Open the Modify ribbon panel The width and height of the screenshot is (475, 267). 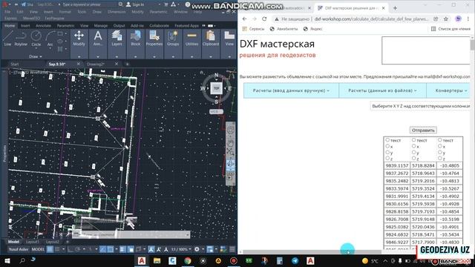[79, 39]
